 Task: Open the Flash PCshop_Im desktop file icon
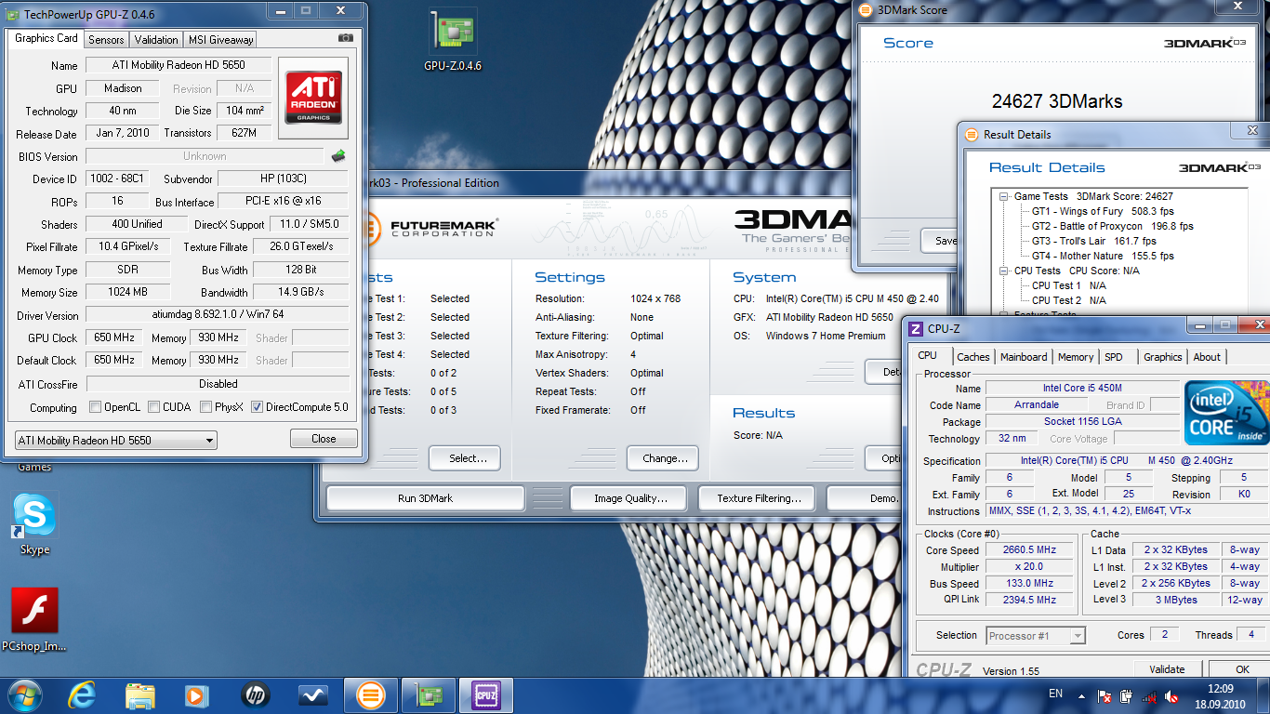point(34,618)
